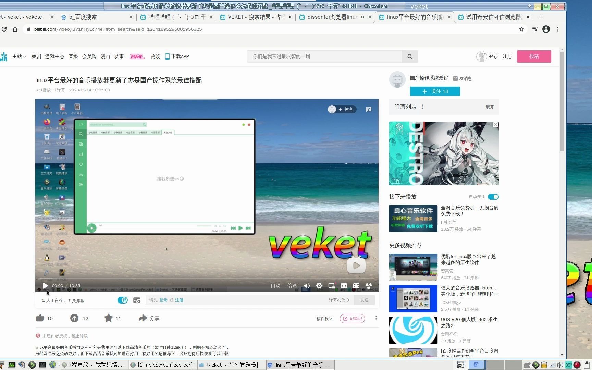This screenshot has width=592, height=370.
Task: Open the more options three-dot menu below video
Action: click(x=376, y=318)
